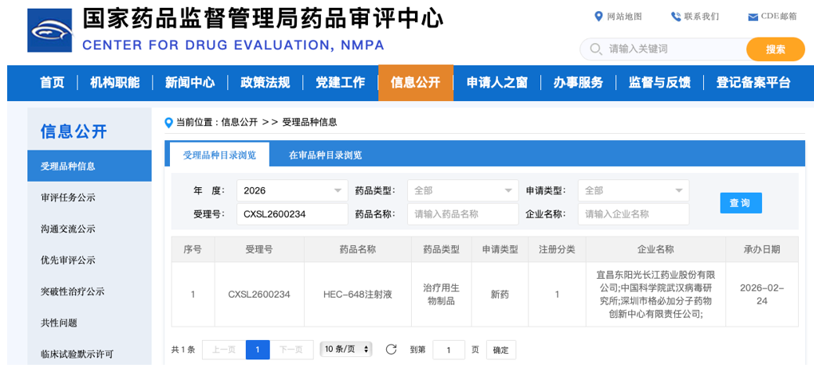Switch to 在审品种目录浏览 tab
This screenshot has width=814, height=368.
[x=325, y=155]
